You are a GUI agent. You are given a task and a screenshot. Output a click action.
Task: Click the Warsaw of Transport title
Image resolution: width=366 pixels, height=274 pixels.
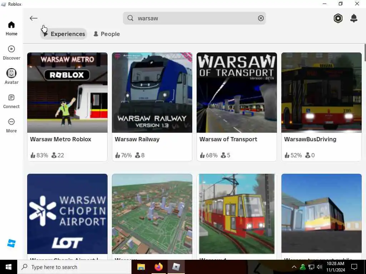[x=228, y=139]
